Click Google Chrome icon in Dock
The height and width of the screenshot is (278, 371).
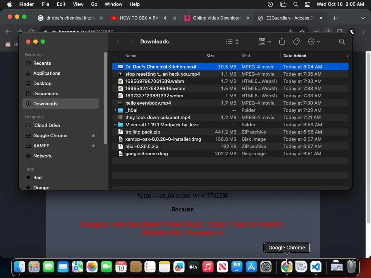287,267
